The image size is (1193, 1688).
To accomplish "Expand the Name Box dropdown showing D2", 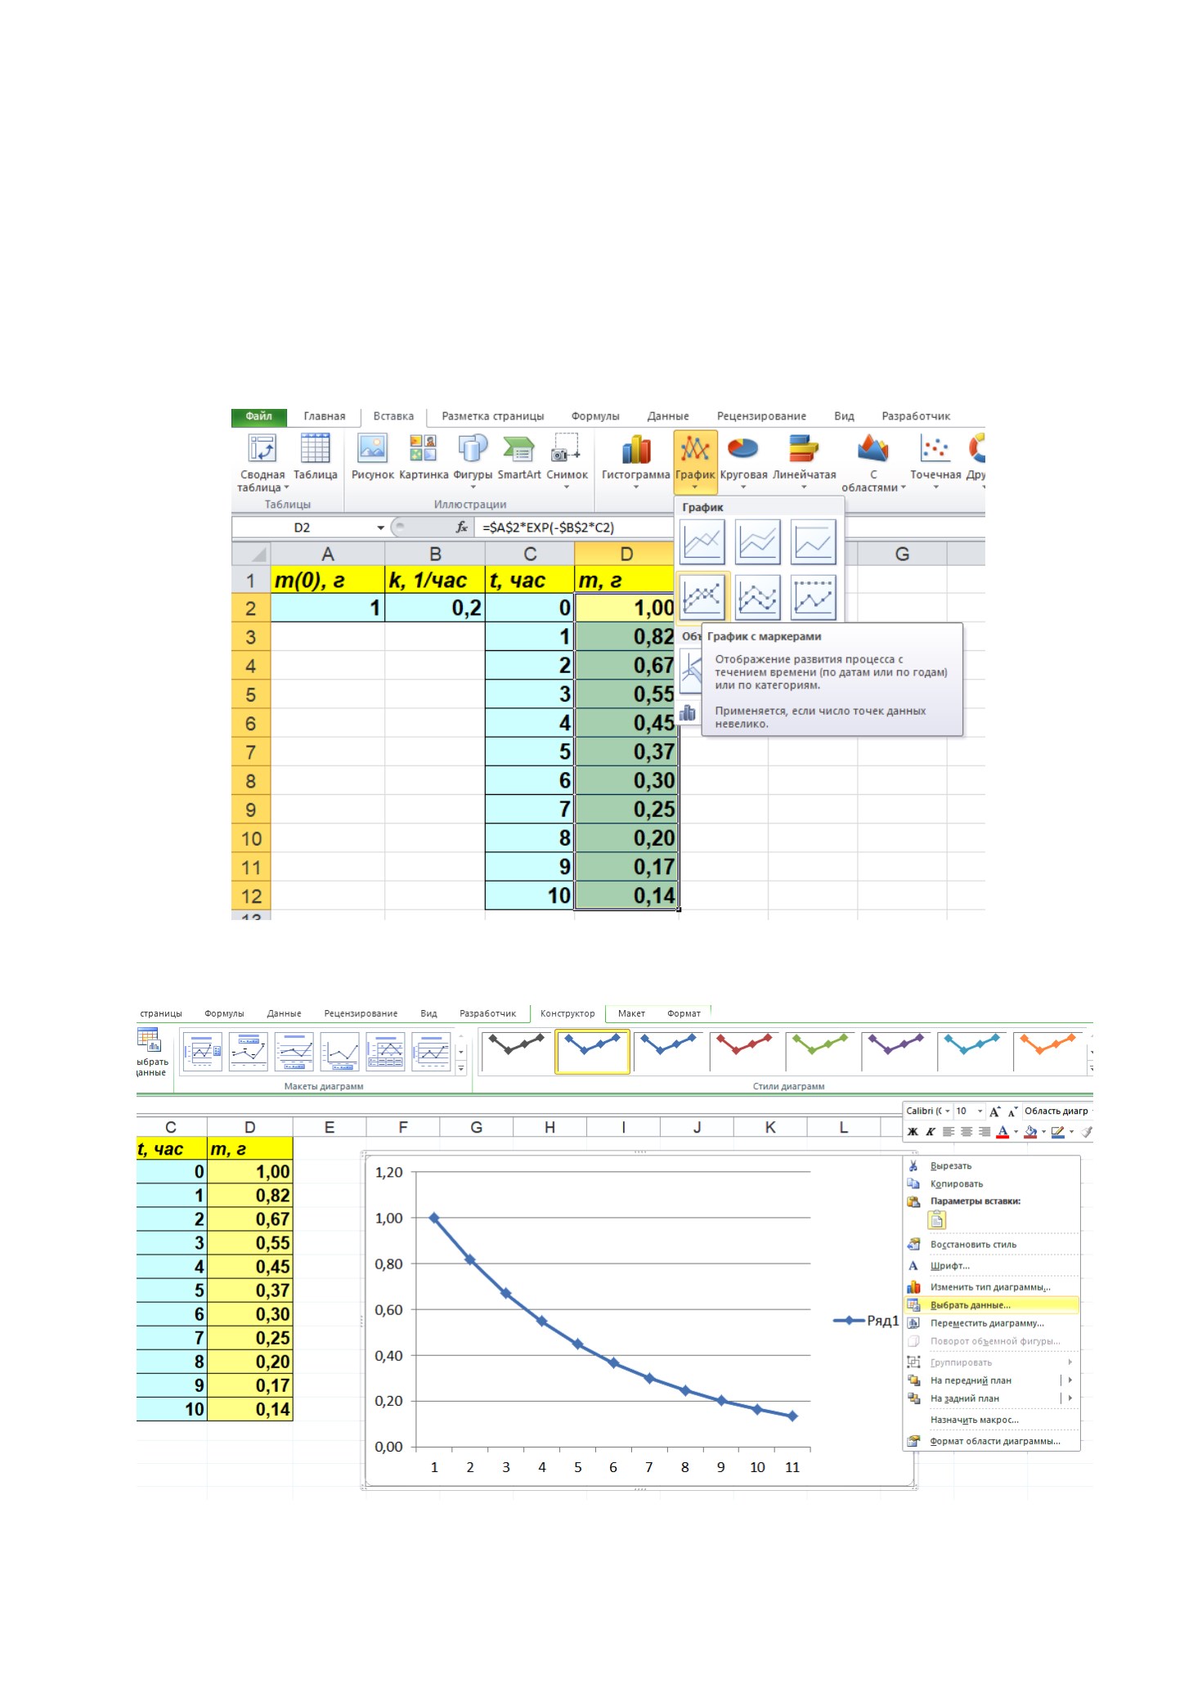I will 380,527.
